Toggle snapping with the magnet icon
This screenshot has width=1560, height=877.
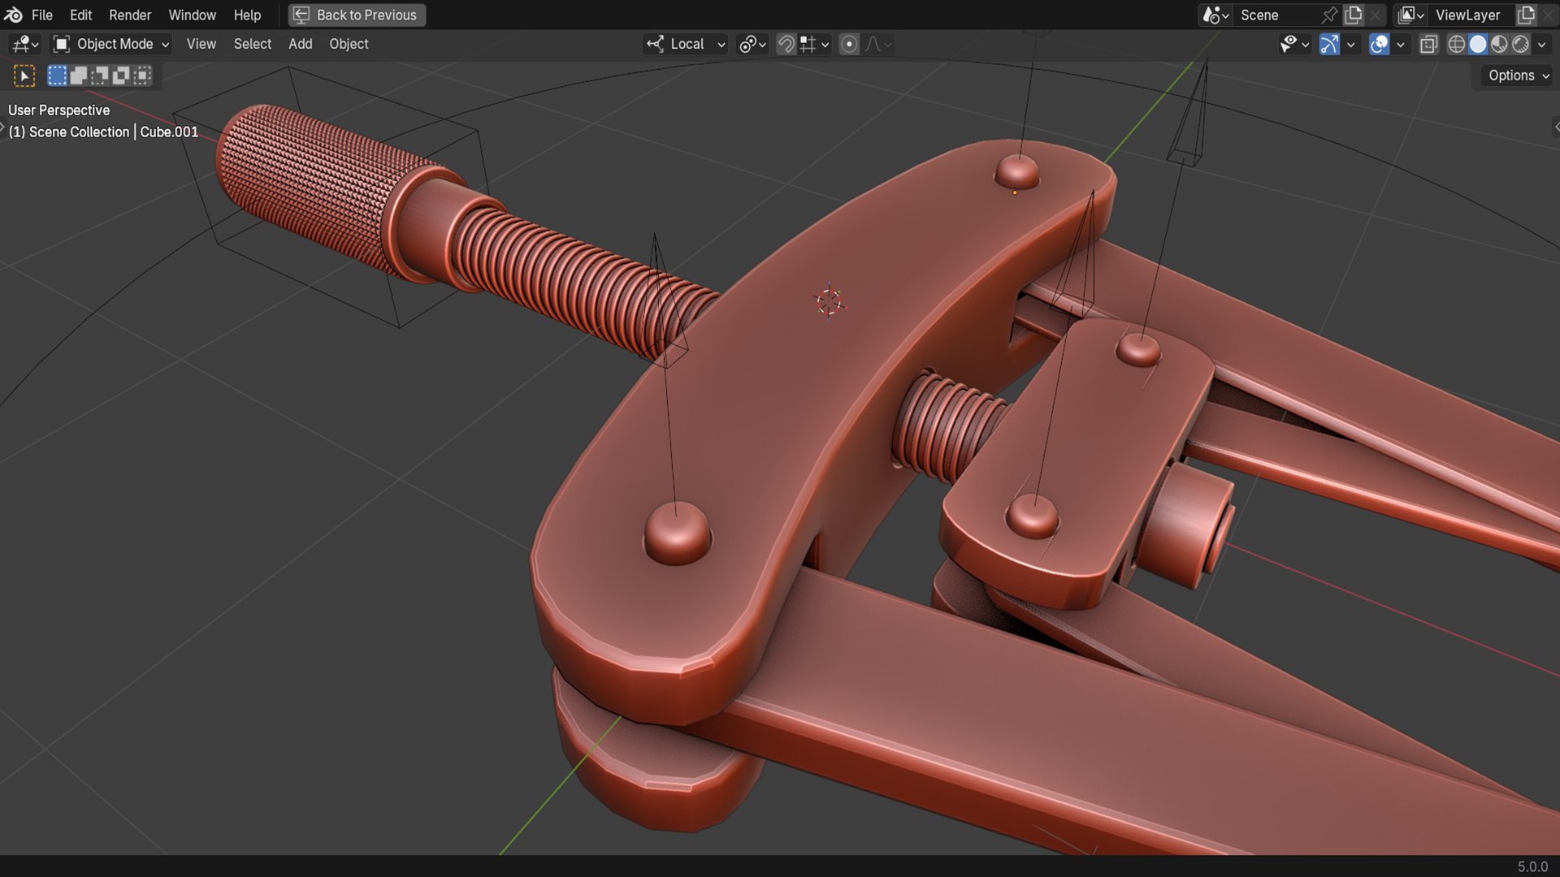(786, 44)
